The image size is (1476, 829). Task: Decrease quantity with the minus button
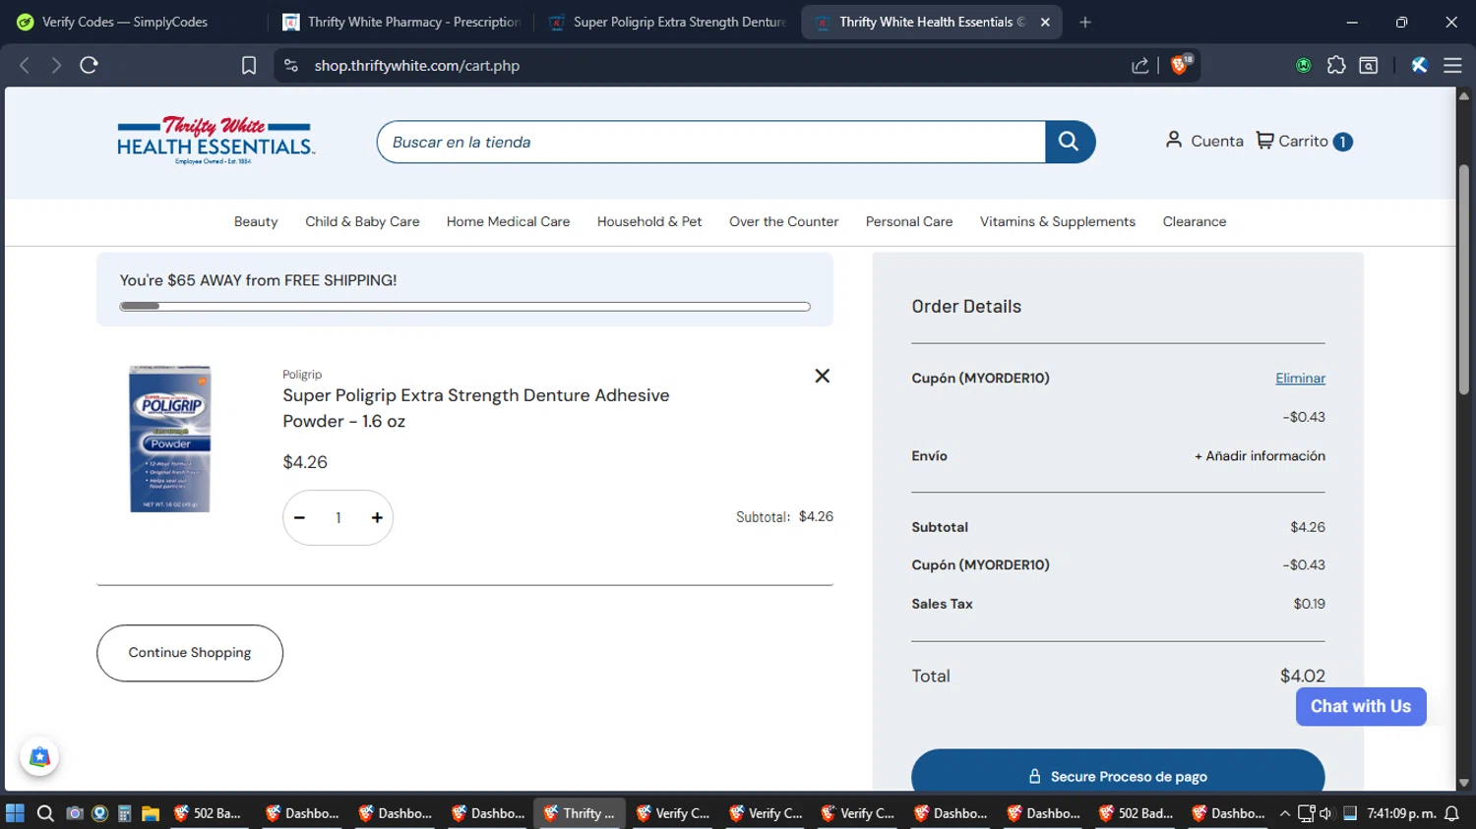pos(299,517)
